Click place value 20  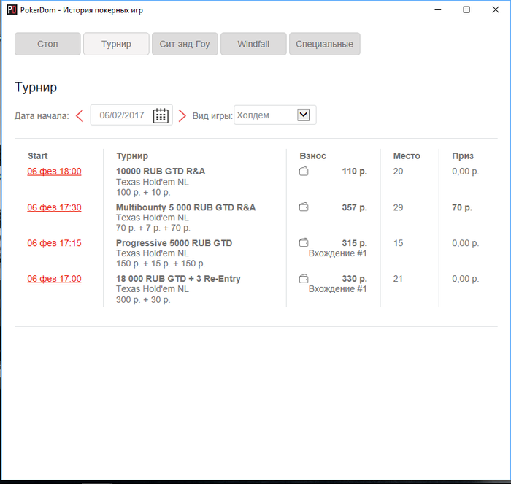(398, 171)
